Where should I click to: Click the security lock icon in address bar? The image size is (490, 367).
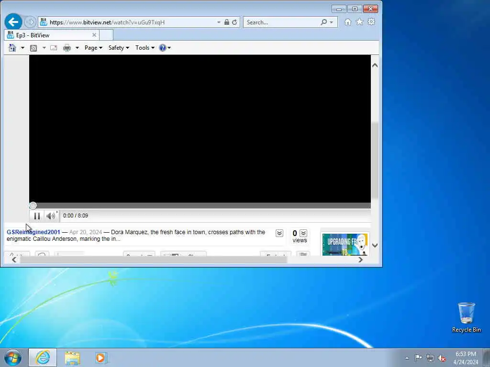(226, 22)
